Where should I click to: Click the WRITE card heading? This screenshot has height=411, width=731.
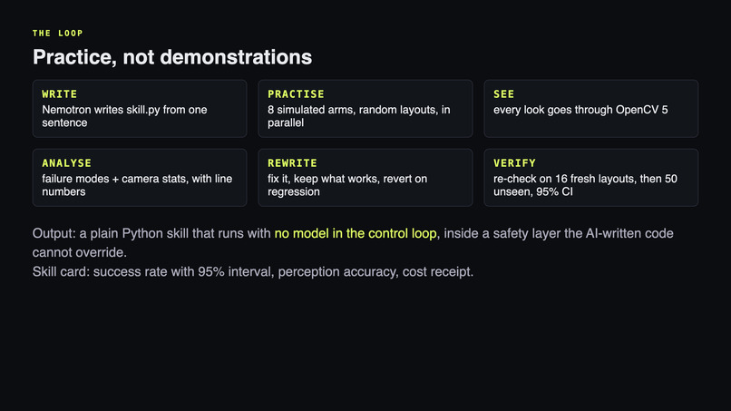point(59,94)
